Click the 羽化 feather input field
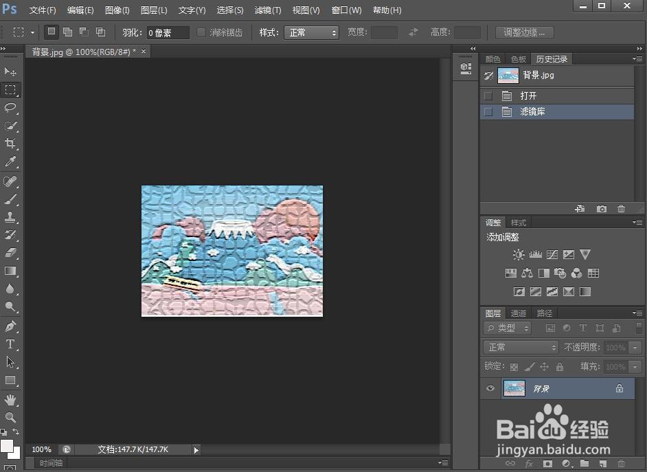The image size is (647, 472). pyautogui.click(x=168, y=32)
